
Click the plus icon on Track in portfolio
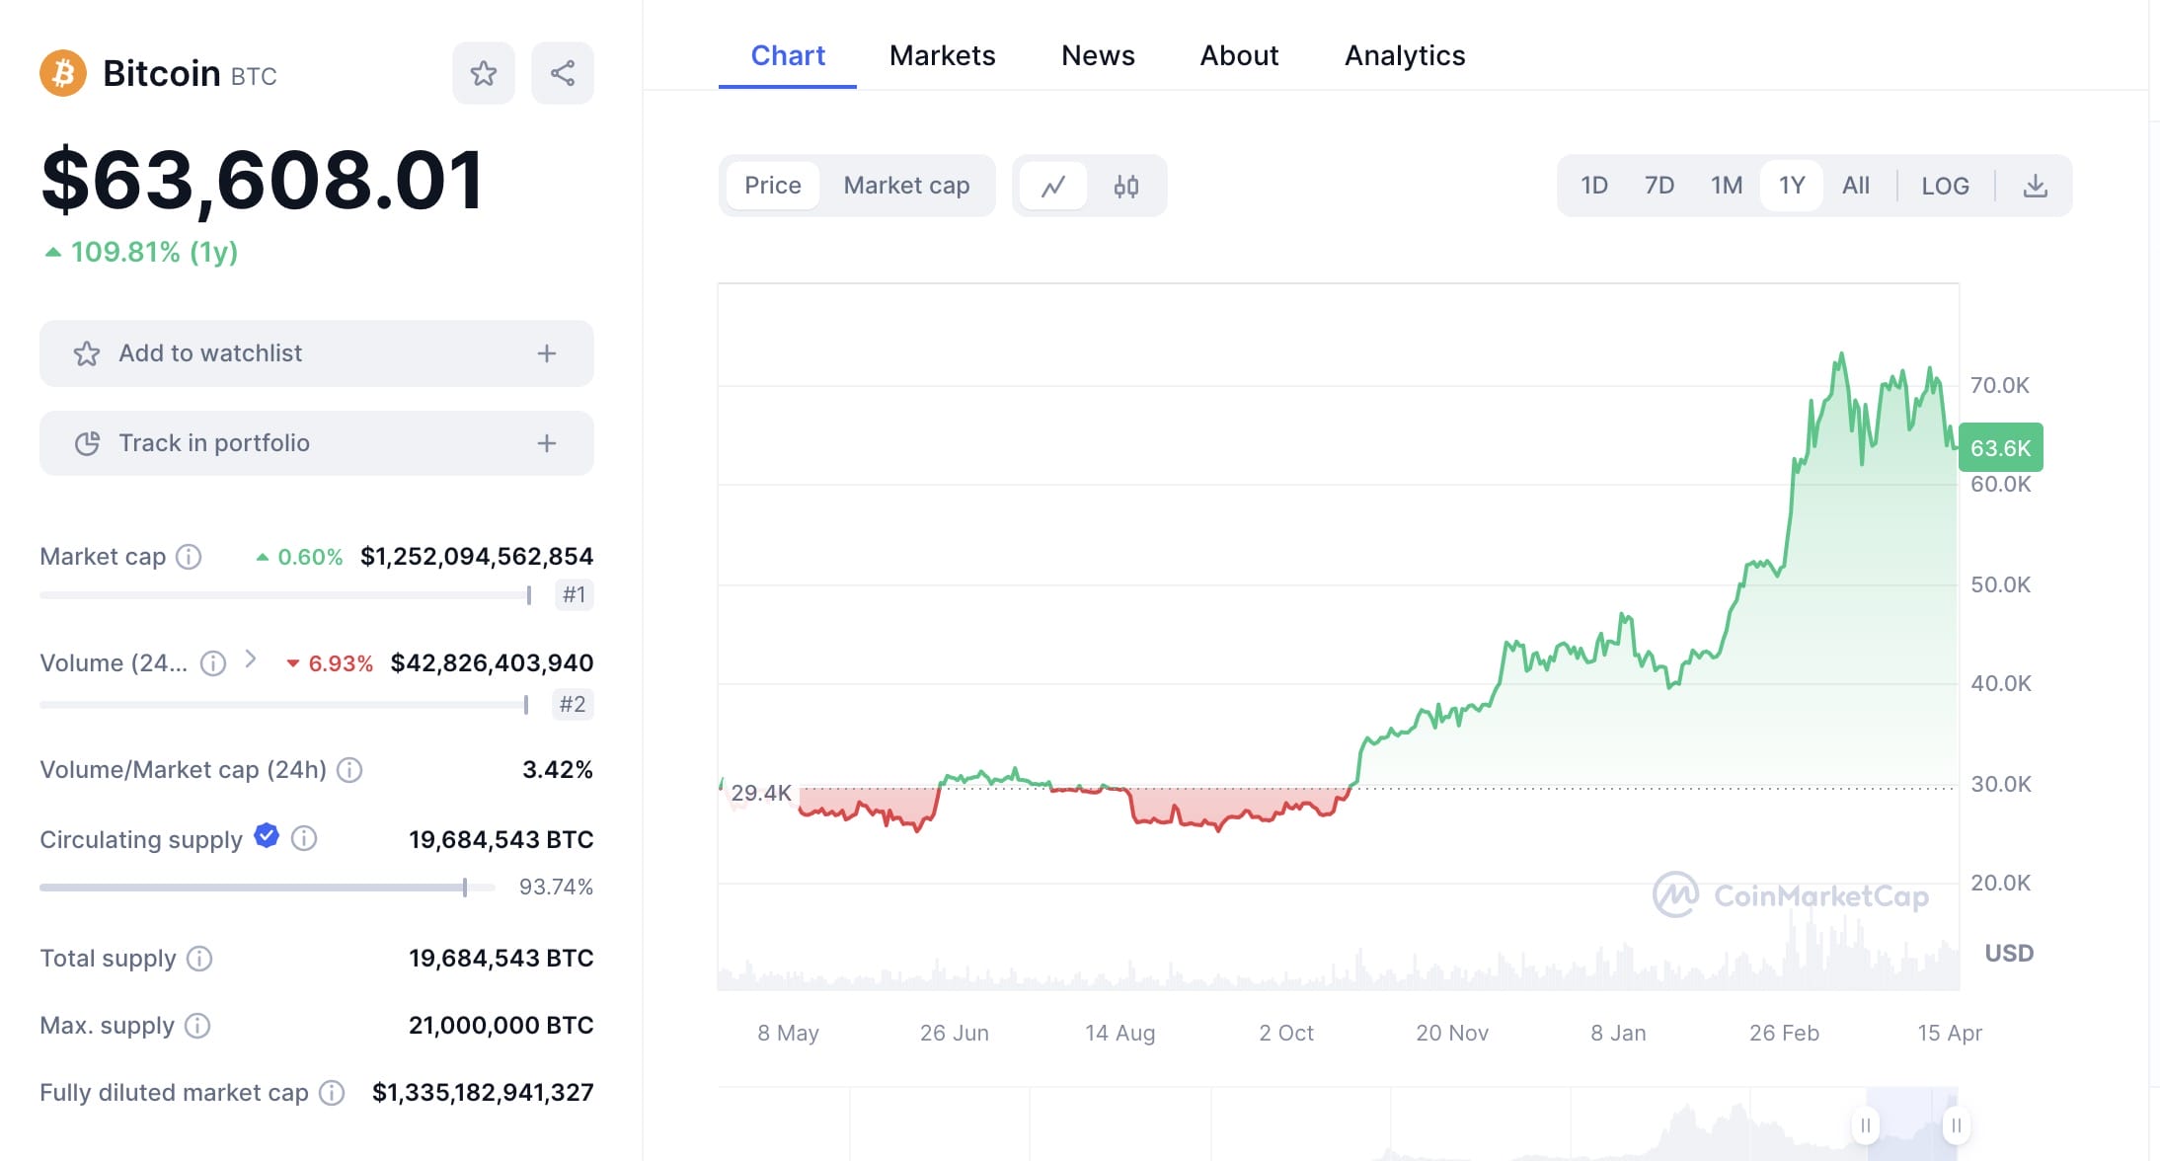coord(547,443)
